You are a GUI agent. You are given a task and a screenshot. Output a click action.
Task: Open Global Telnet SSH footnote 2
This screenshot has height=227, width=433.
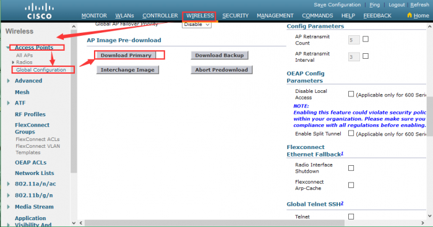coord(342,203)
